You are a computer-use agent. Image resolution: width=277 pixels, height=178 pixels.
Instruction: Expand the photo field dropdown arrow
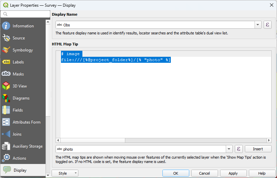coord(229,149)
